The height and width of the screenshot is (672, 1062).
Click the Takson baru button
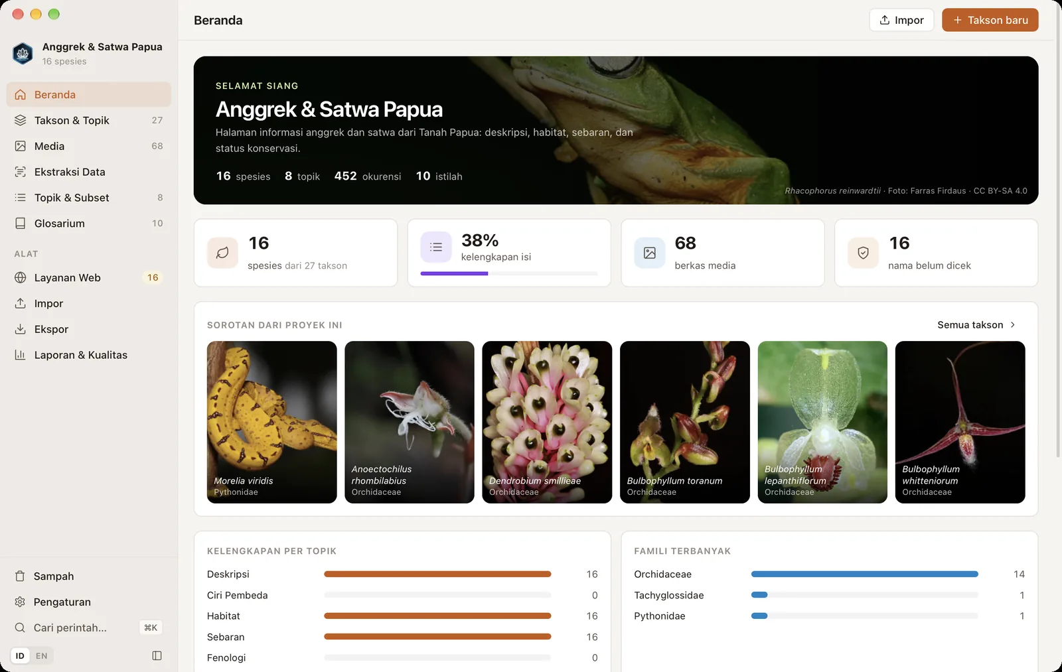[x=990, y=20]
